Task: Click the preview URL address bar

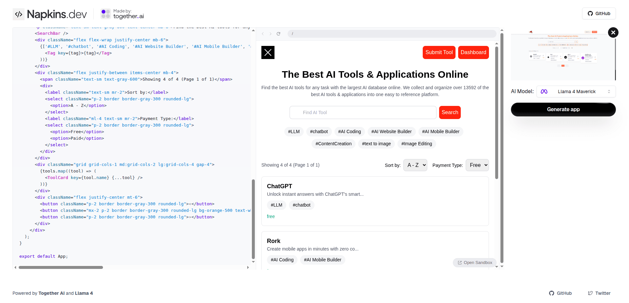Action: coord(392,34)
